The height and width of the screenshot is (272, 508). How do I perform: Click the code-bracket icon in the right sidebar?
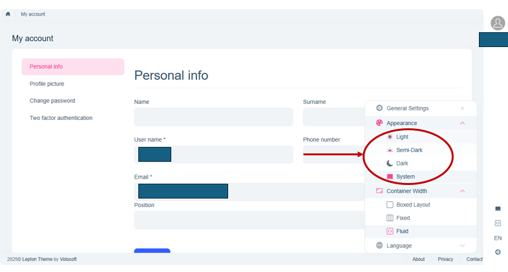(x=498, y=223)
